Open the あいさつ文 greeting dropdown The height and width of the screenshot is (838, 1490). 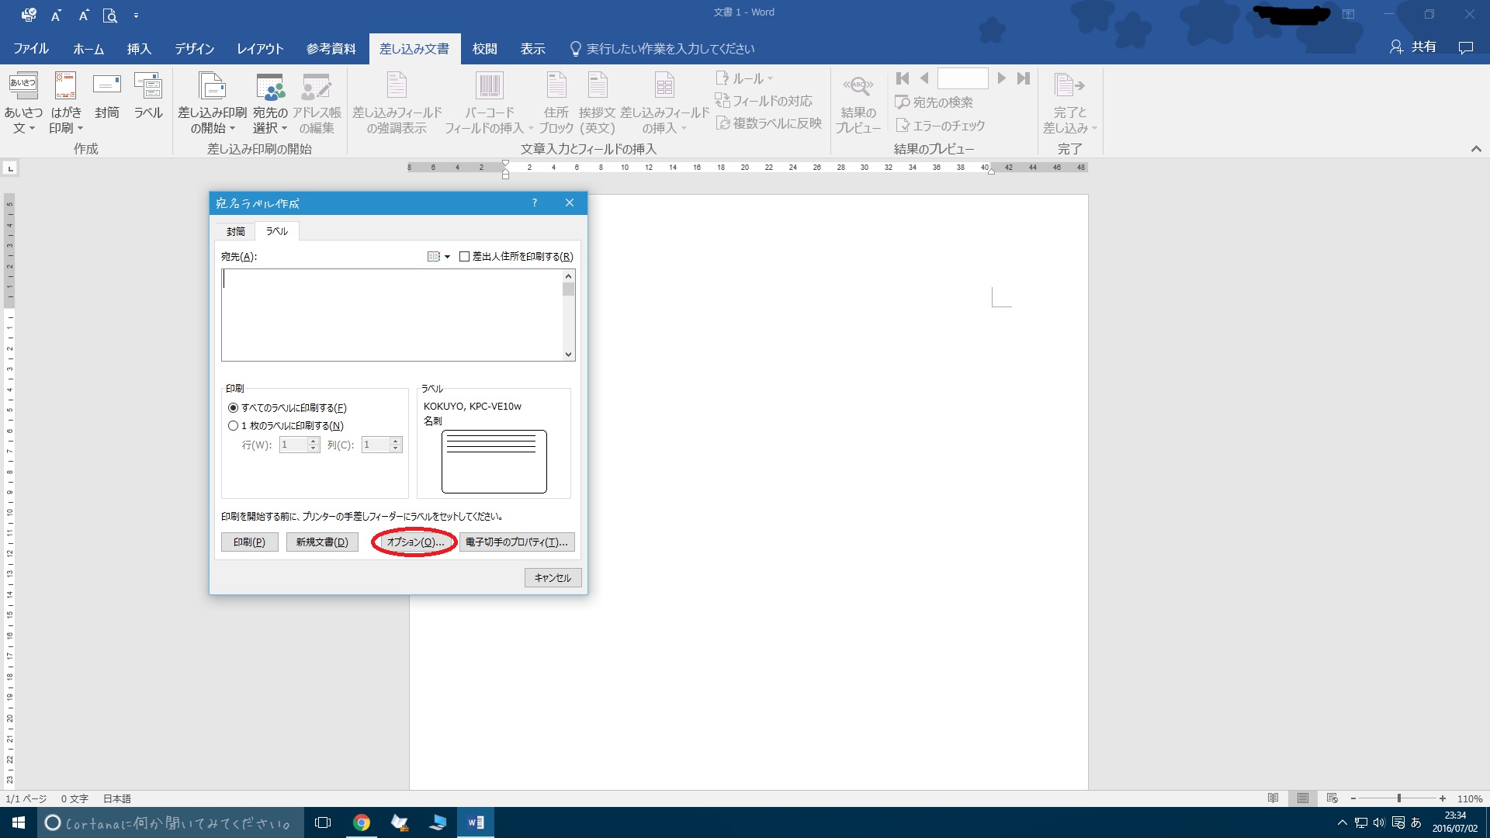point(23,104)
